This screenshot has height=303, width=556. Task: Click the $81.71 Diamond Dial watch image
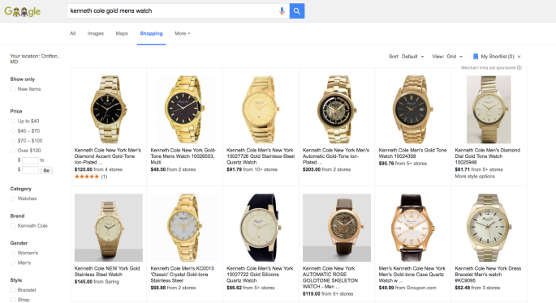tap(489, 109)
